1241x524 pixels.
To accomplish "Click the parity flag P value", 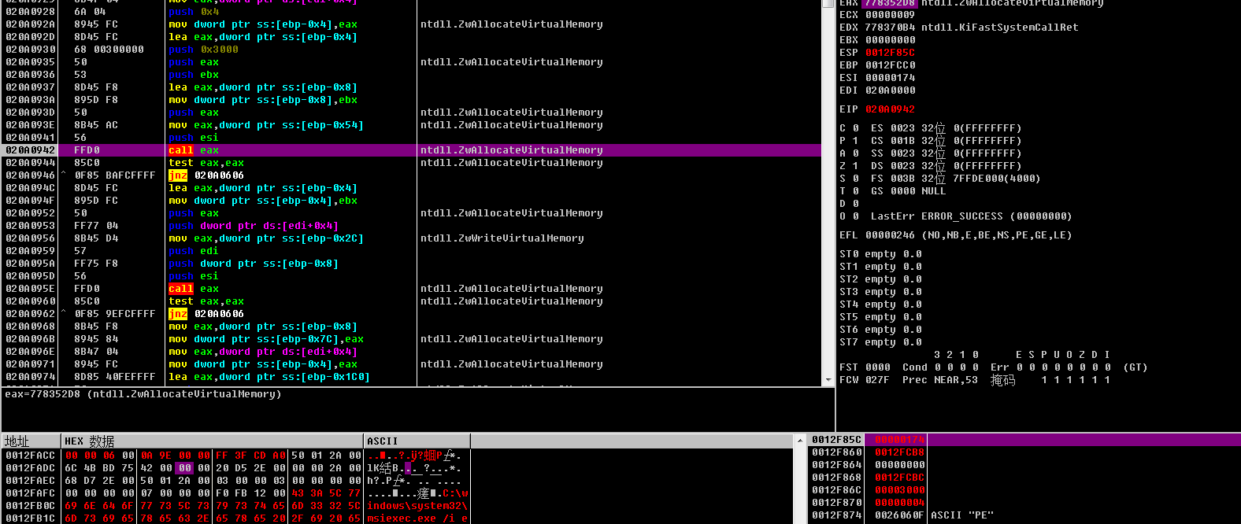I will click(856, 141).
